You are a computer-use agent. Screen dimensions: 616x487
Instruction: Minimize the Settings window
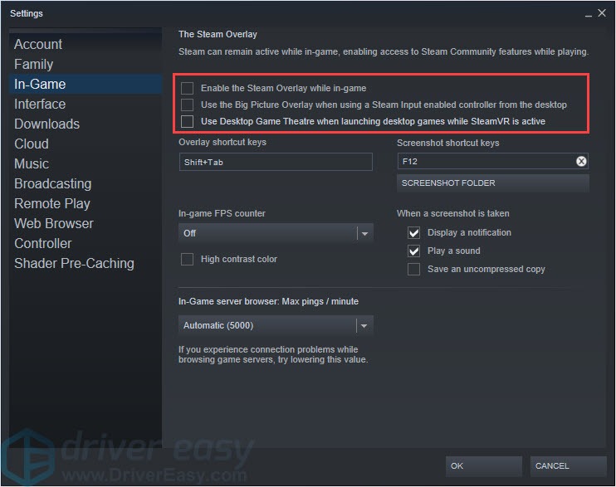[x=588, y=15]
